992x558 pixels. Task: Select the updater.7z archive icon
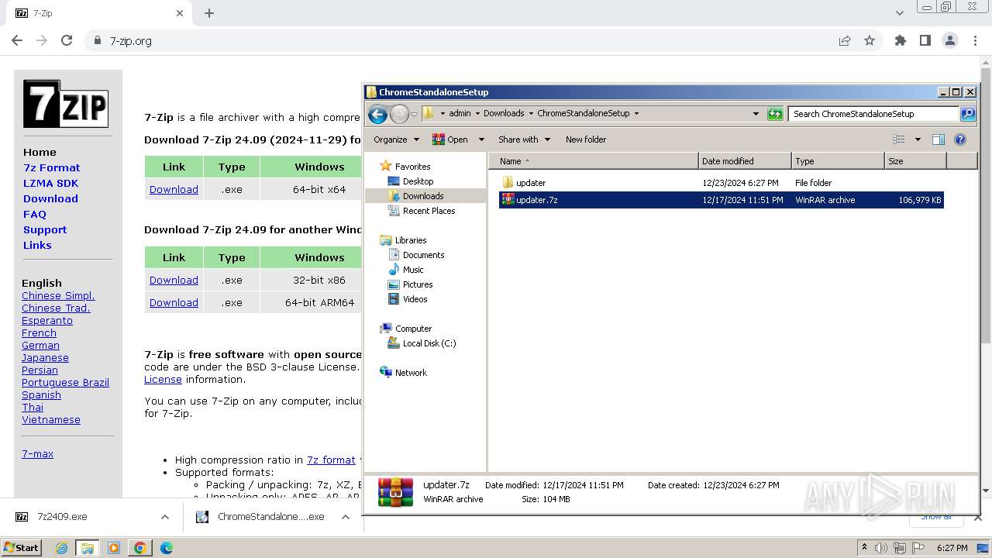(508, 199)
